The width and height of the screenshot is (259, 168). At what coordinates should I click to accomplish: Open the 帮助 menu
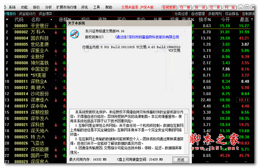pos(109,7)
